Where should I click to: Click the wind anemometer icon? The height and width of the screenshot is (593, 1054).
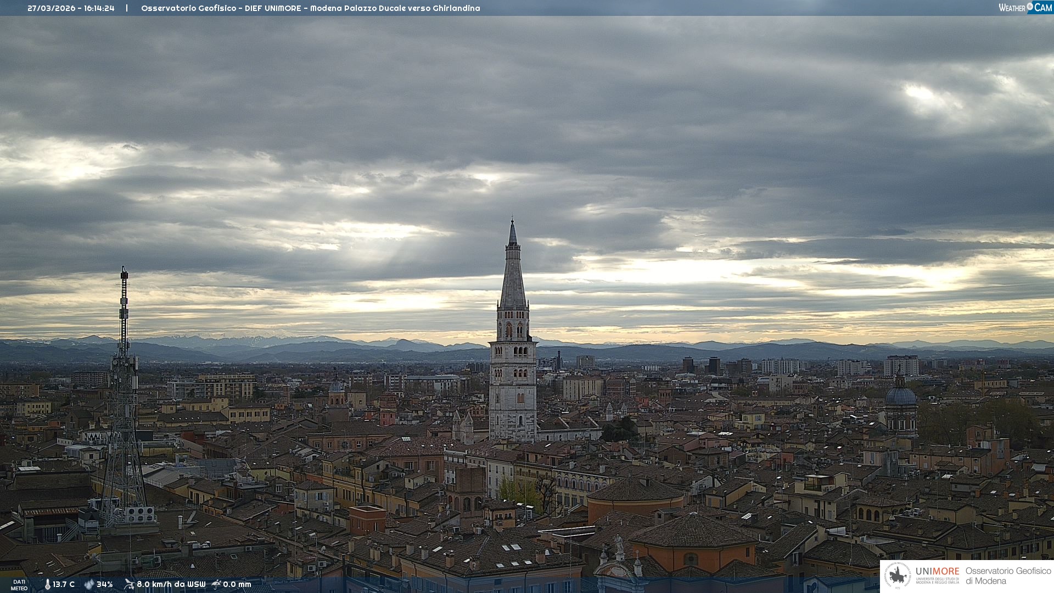[x=129, y=584]
